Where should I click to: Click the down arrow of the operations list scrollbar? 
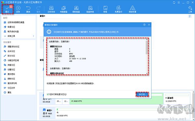147,73
